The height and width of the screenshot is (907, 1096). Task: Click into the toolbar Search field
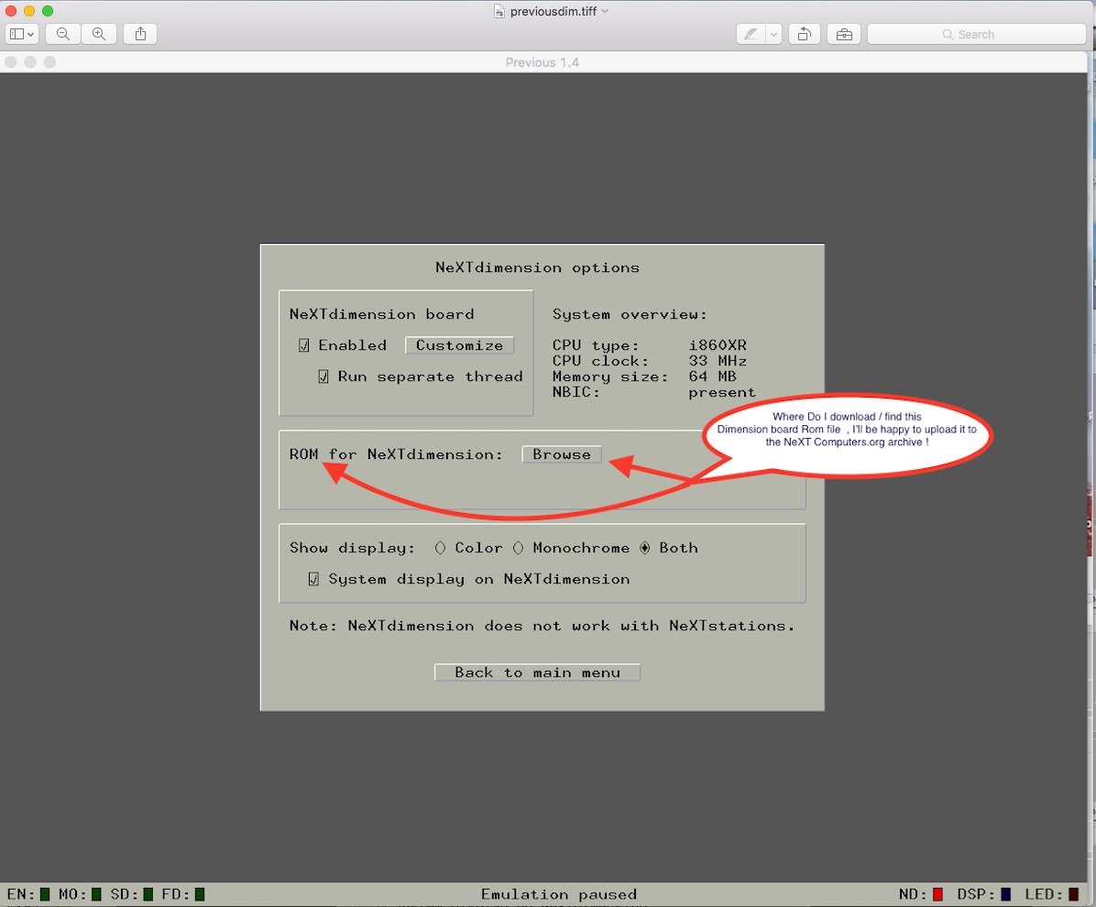point(976,34)
